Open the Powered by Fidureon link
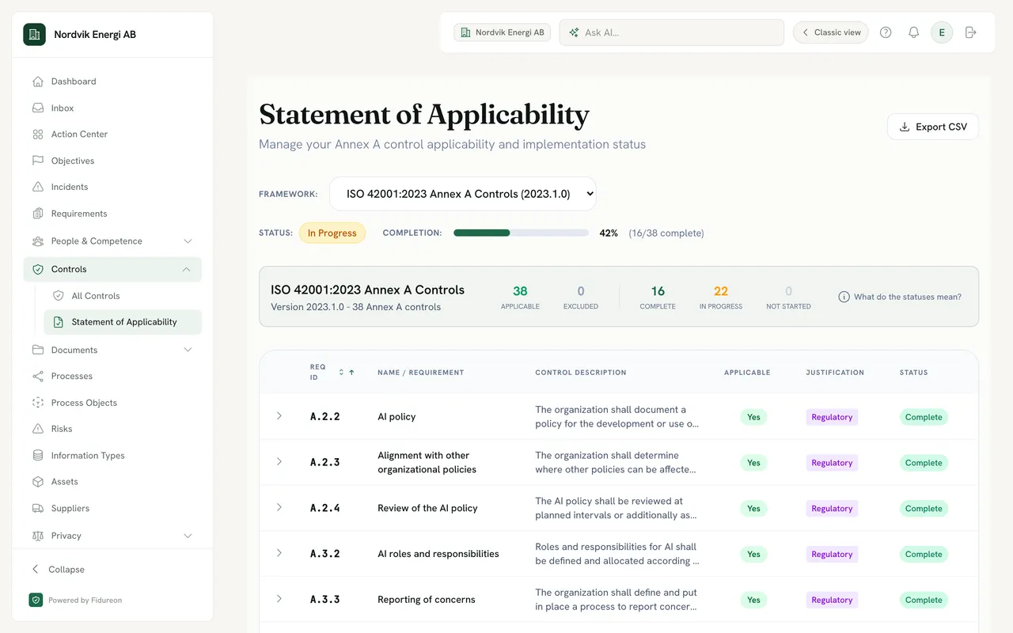Screen dimensions: 1013x633 [x=75, y=600]
